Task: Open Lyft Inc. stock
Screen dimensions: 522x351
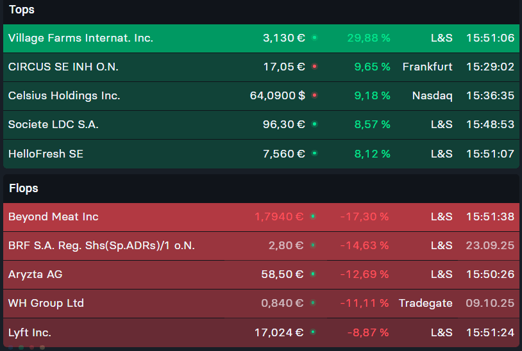Action: pos(29,332)
